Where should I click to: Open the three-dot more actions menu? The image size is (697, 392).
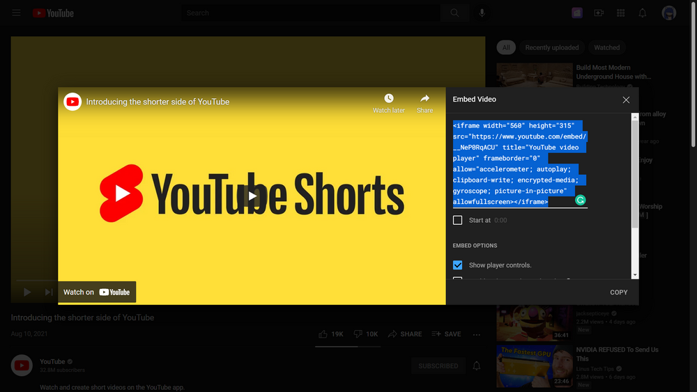[x=477, y=334]
